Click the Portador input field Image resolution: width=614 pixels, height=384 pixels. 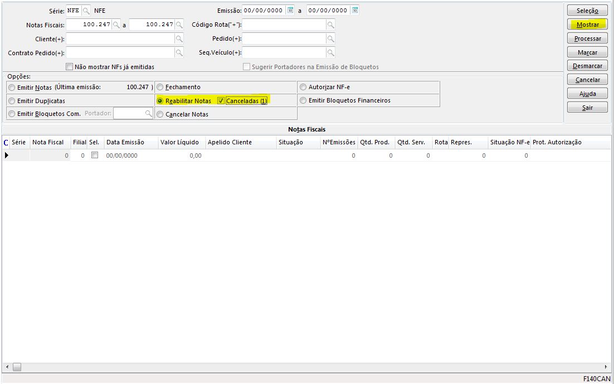tap(129, 113)
